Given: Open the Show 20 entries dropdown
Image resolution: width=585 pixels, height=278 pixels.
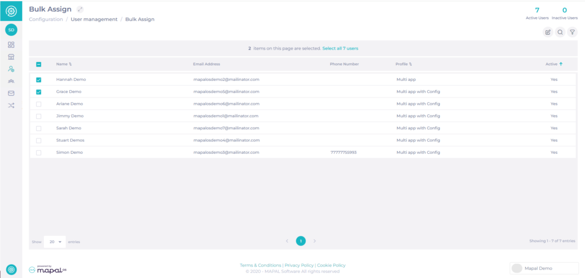Looking at the screenshot, I should pyautogui.click(x=55, y=242).
